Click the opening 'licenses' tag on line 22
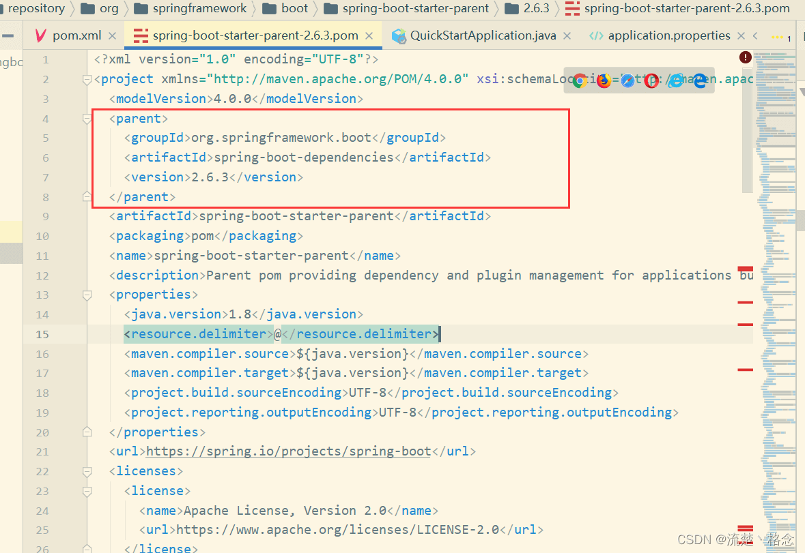The image size is (805, 553). click(x=146, y=471)
